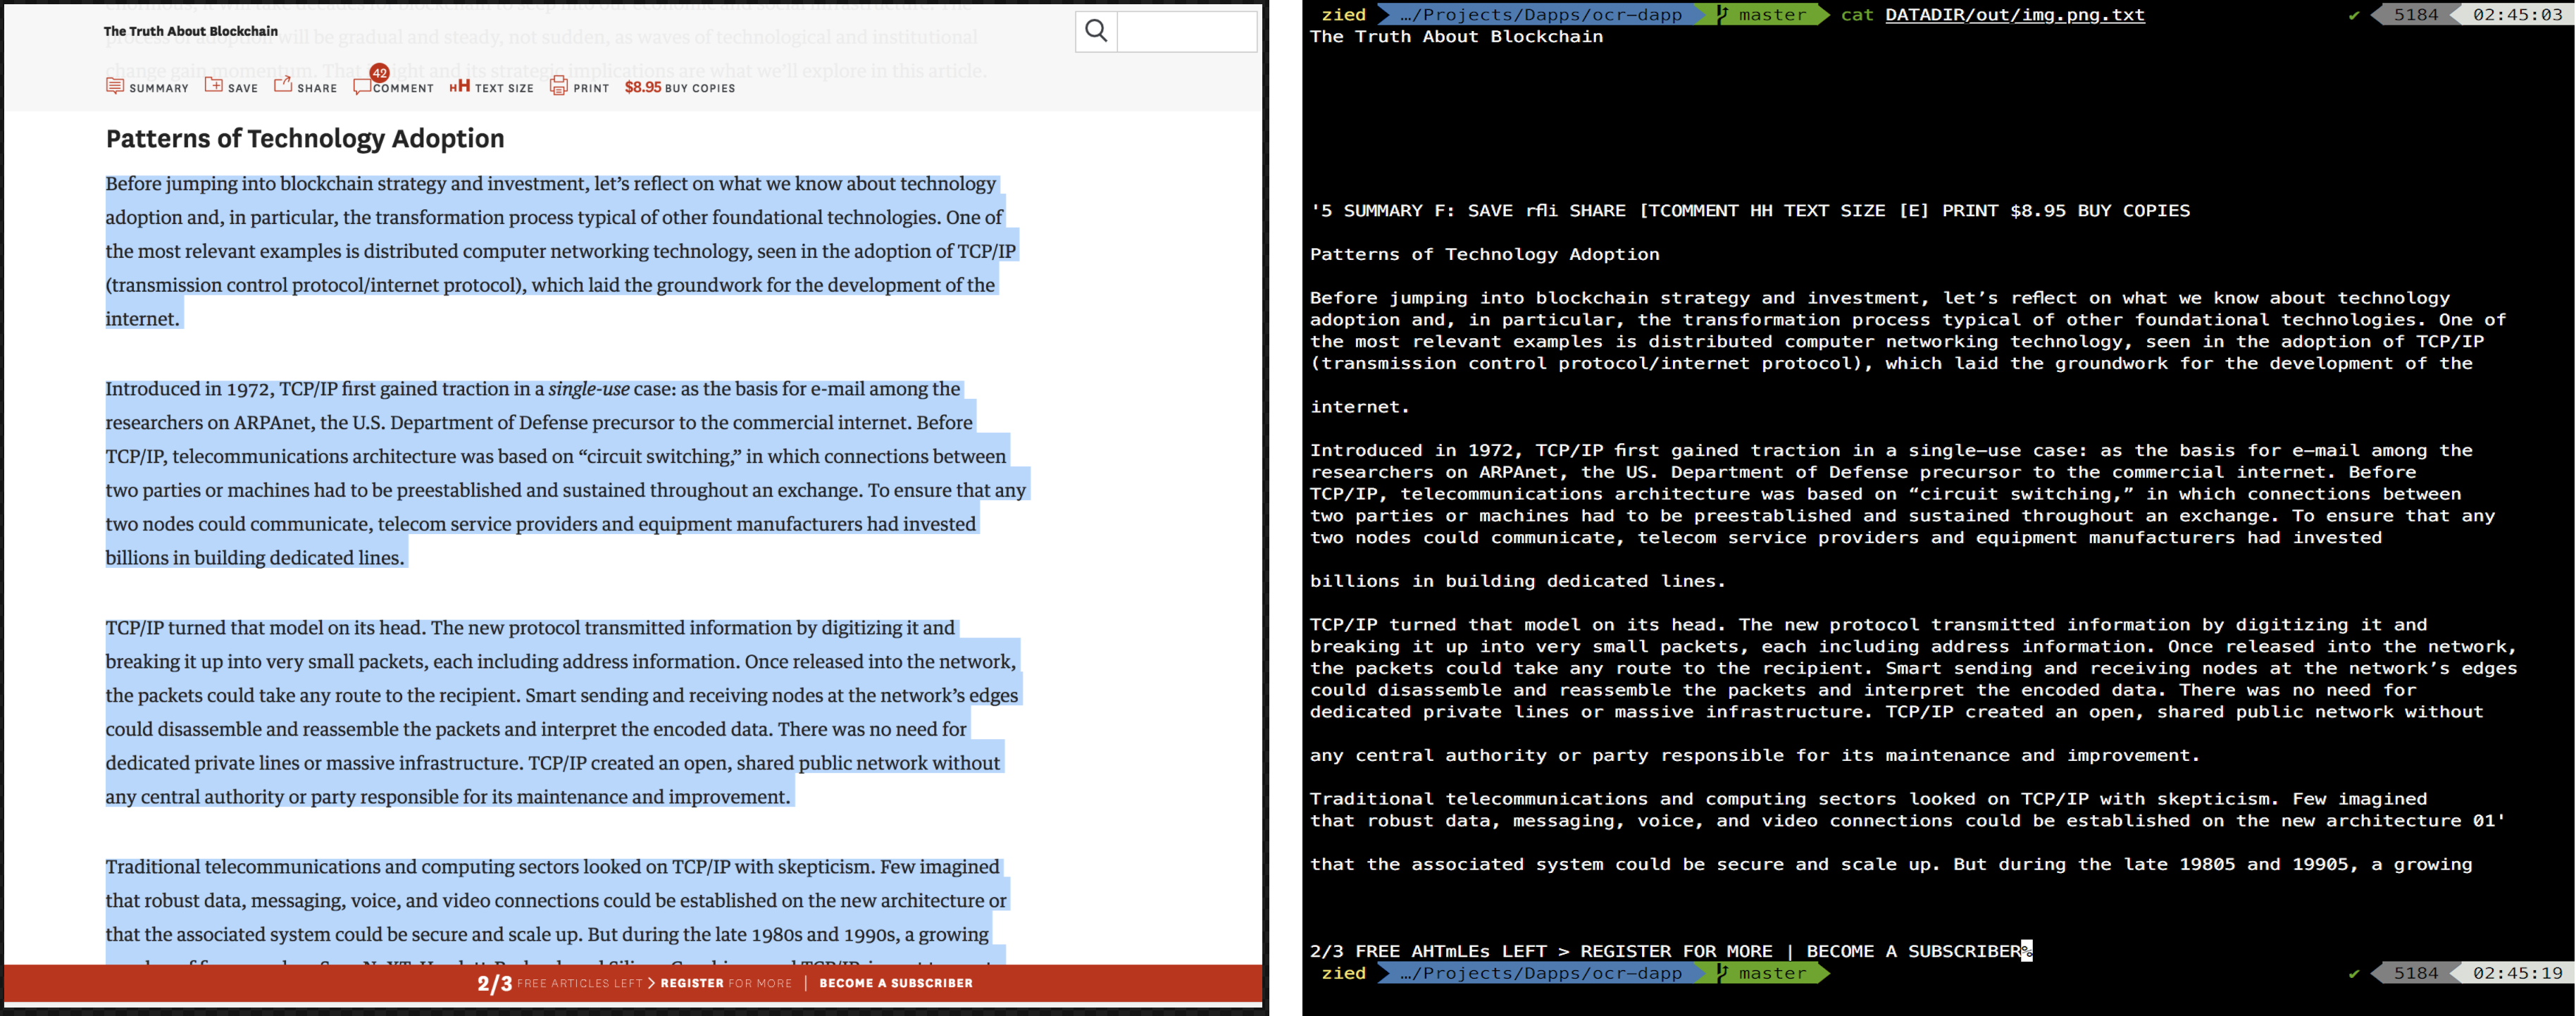This screenshot has height=1016, width=2576.
Task: Click the 2/3 free articles counter
Action: pos(494,984)
